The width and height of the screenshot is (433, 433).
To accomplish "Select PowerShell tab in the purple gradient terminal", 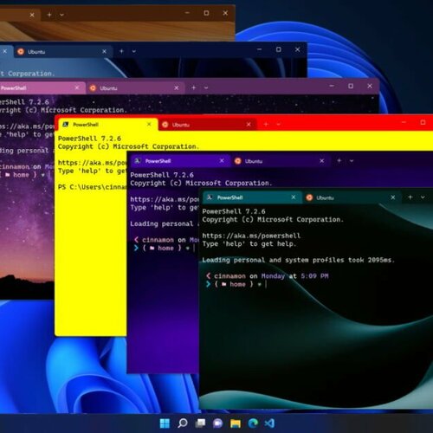I will pos(180,161).
